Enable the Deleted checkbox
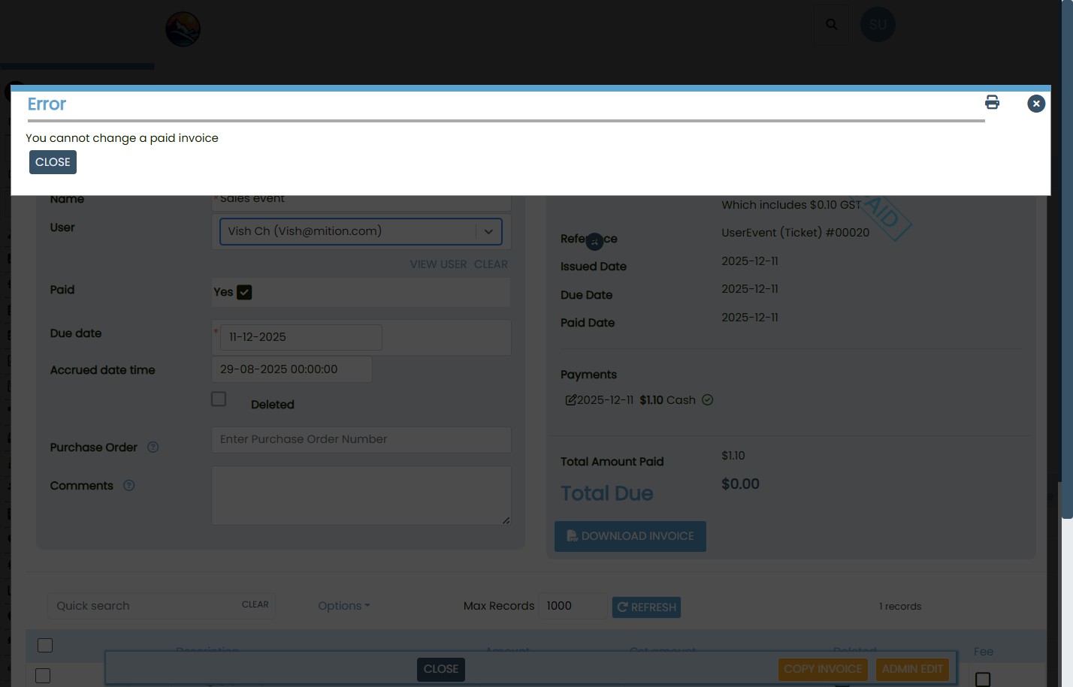Image resolution: width=1073 pixels, height=687 pixels. point(219,399)
